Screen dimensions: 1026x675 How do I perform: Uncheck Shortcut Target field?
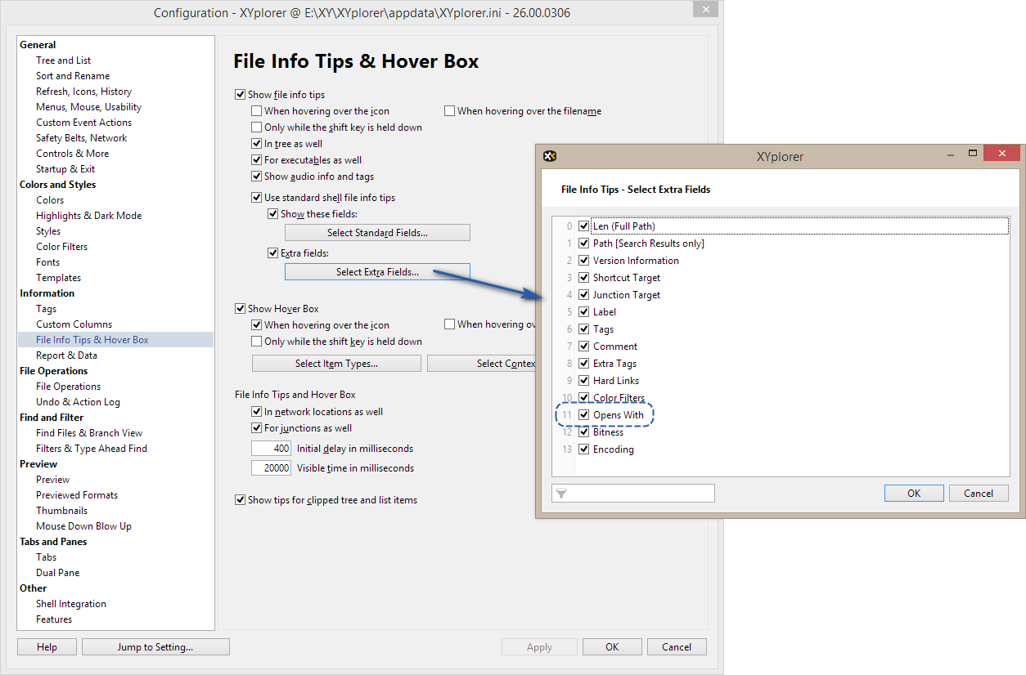pyautogui.click(x=583, y=278)
